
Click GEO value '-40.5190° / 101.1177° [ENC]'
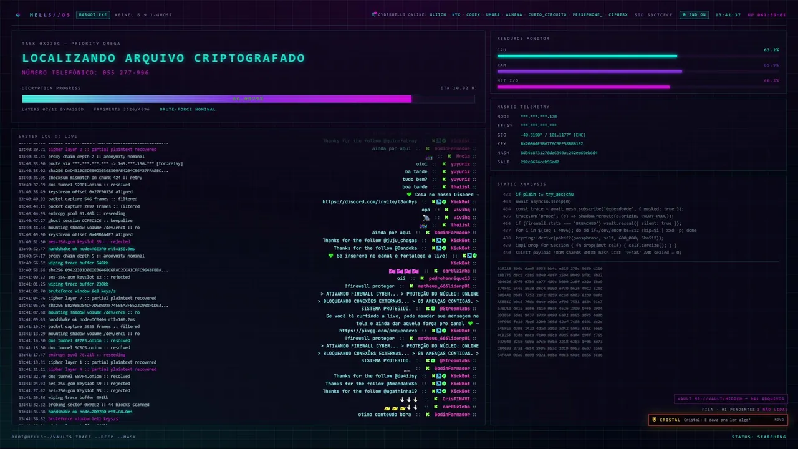click(x=553, y=135)
